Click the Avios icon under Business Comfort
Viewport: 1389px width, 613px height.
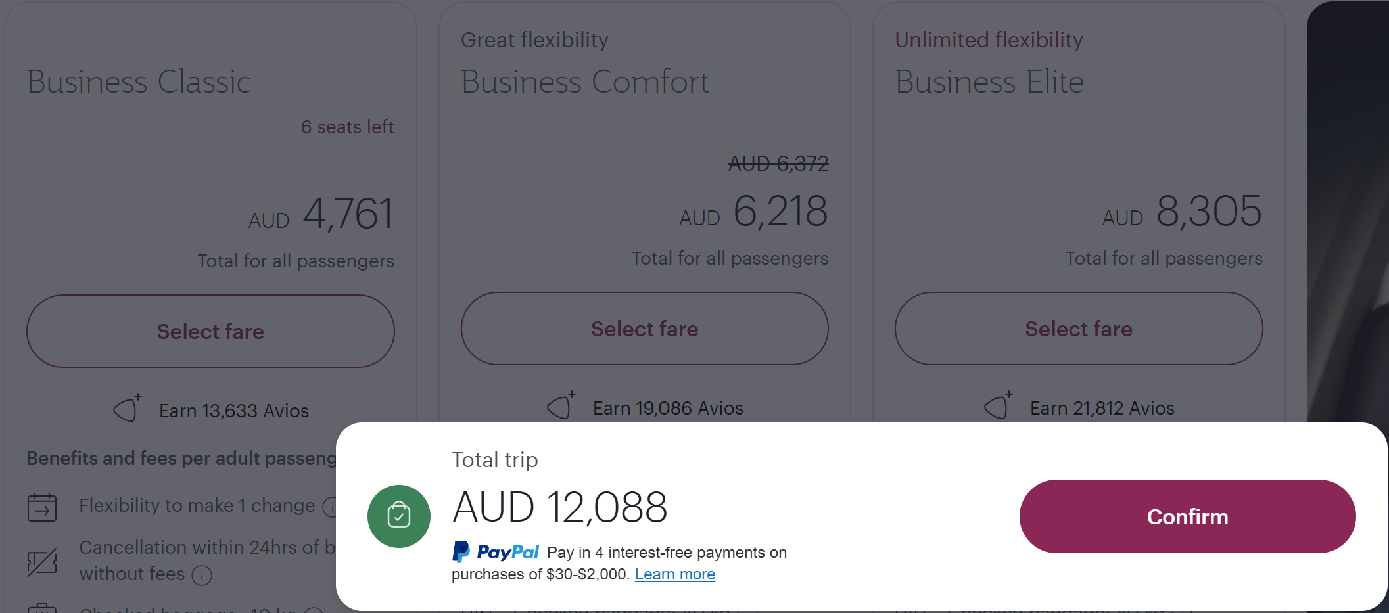coord(561,405)
